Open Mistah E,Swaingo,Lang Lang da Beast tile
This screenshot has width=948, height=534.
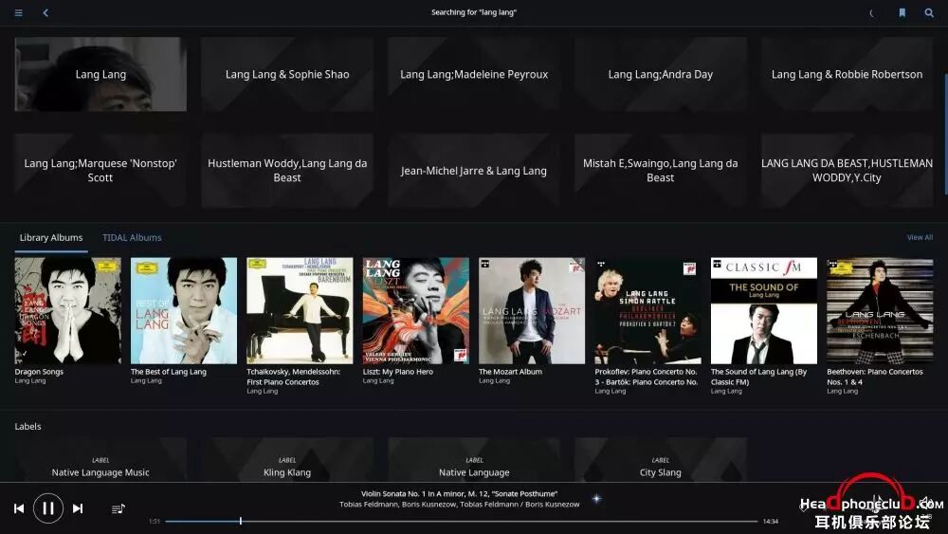[660, 171]
